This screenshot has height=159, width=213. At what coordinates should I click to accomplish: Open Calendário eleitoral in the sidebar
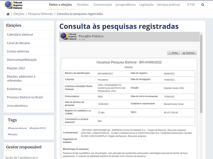tap(20, 35)
